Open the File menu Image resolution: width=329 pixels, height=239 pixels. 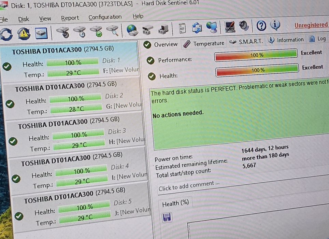coord(4,19)
